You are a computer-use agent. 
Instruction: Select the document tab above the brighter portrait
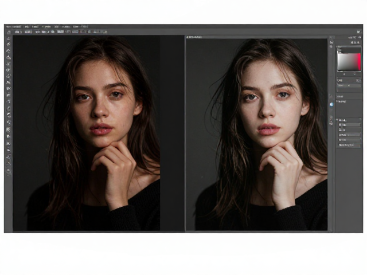click(x=194, y=37)
